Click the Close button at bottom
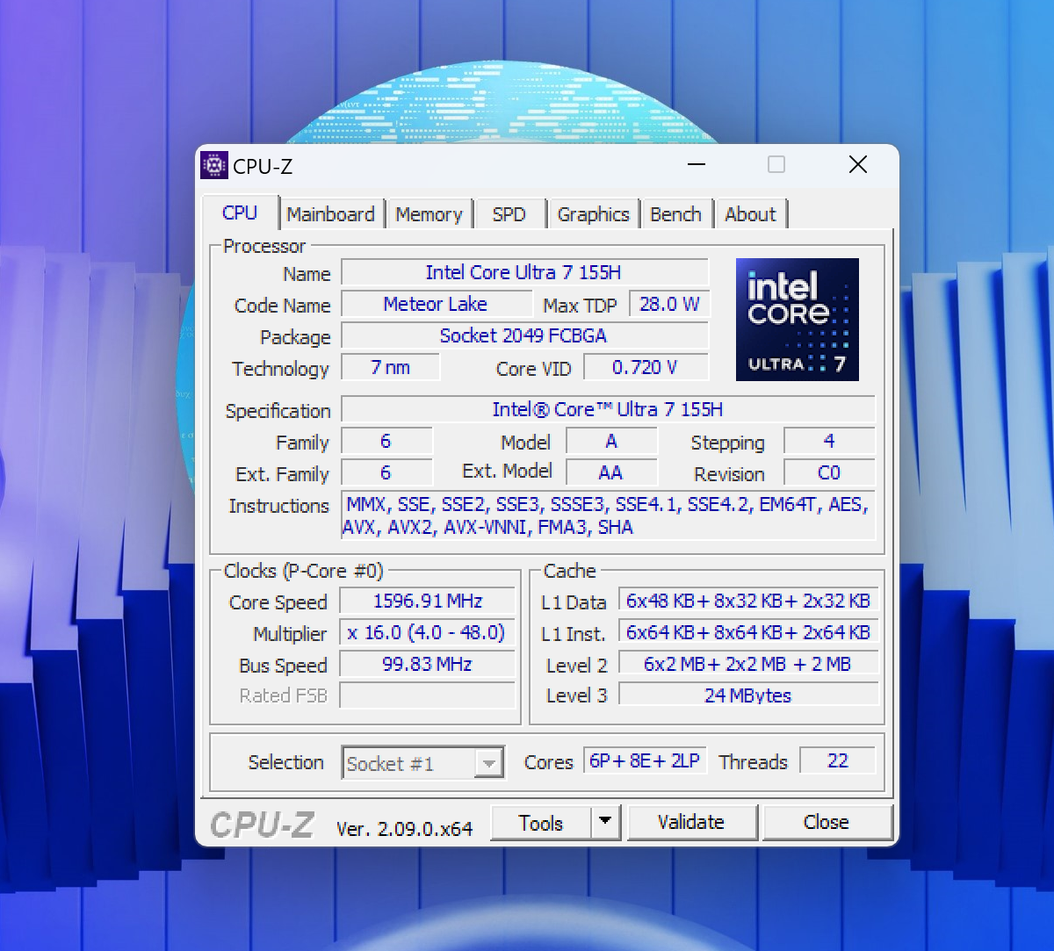This screenshot has width=1054, height=951. pos(827,823)
